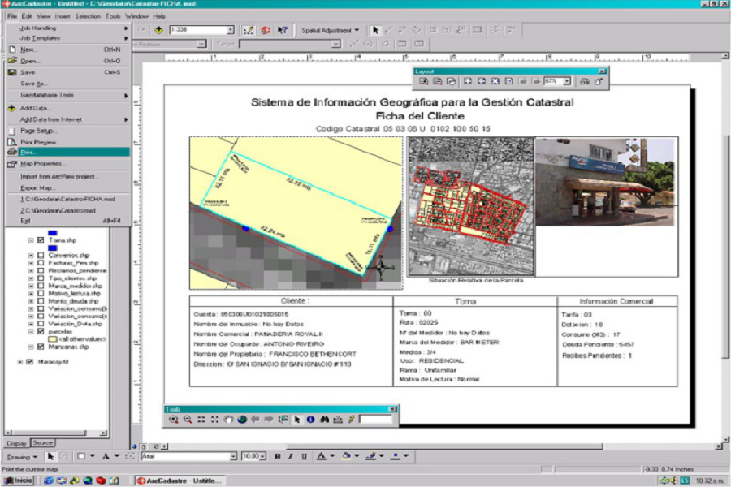
Task: Click Full Extent globe icon
Action: pyautogui.click(x=241, y=420)
